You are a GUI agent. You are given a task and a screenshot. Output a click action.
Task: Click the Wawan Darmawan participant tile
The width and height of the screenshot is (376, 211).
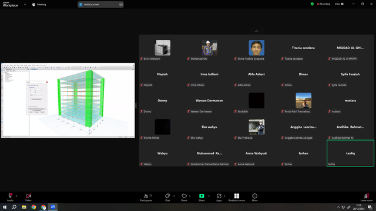click(x=209, y=100)
